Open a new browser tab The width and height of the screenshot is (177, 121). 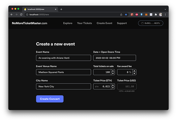(61, 9)
